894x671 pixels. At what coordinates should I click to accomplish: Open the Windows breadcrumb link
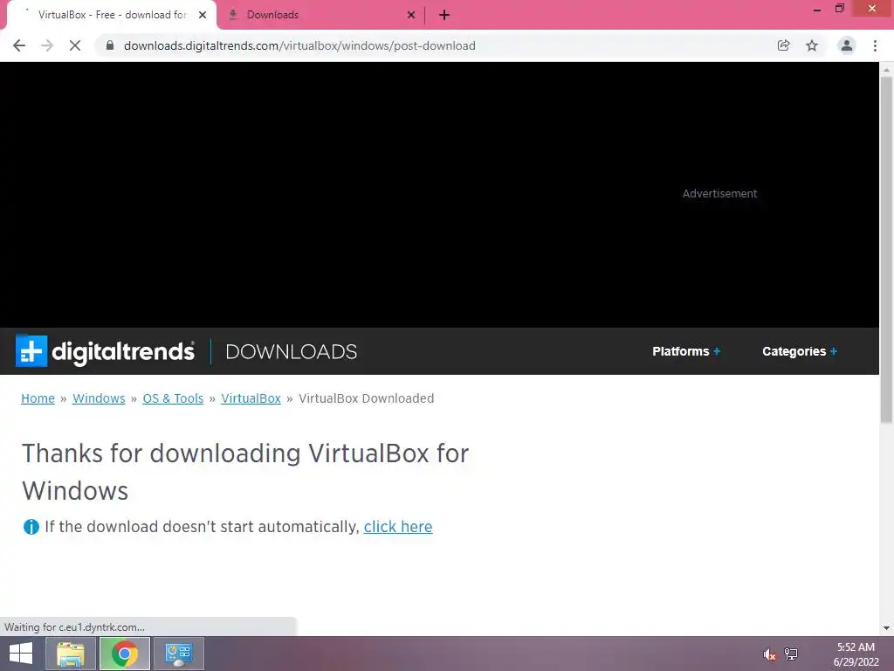(99, 398)
